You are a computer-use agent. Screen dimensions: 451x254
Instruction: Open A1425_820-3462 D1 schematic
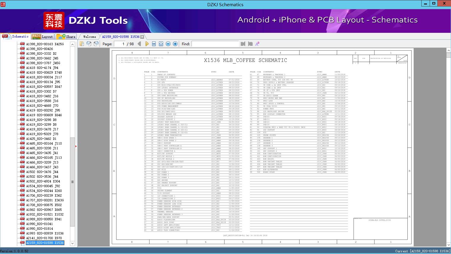(41, 139)
